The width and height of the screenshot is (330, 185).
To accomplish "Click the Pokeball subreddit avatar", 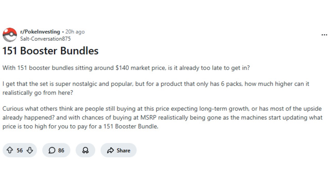I will coord(10,35).
